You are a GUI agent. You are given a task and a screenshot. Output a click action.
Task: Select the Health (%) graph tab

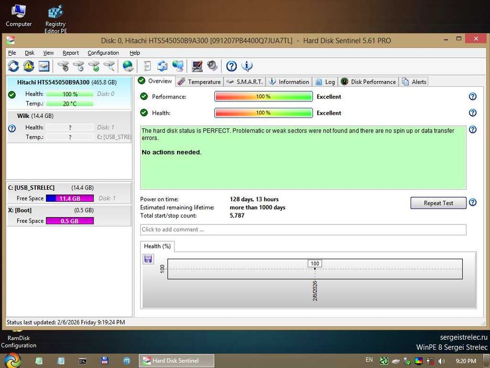coord(157,246)
